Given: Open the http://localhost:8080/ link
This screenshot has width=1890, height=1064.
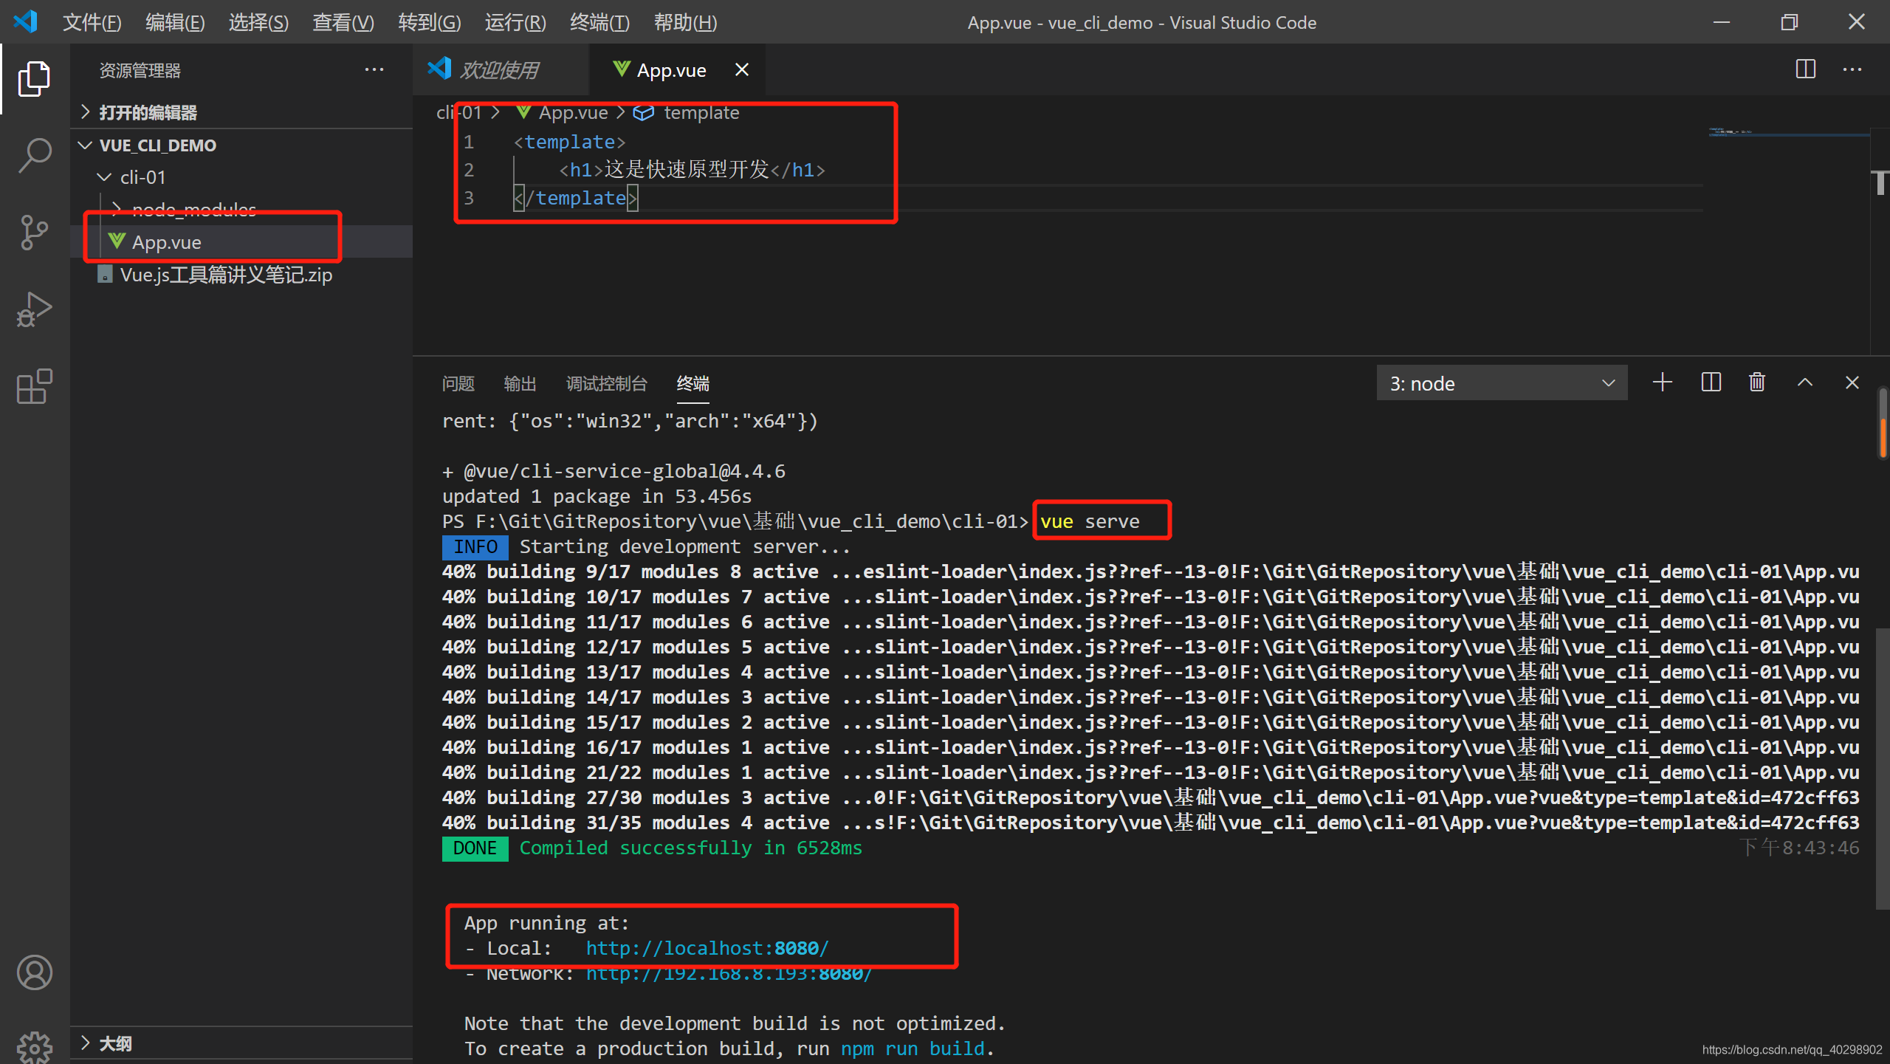Looking at the screenshot, I should (x=707, y=948).
